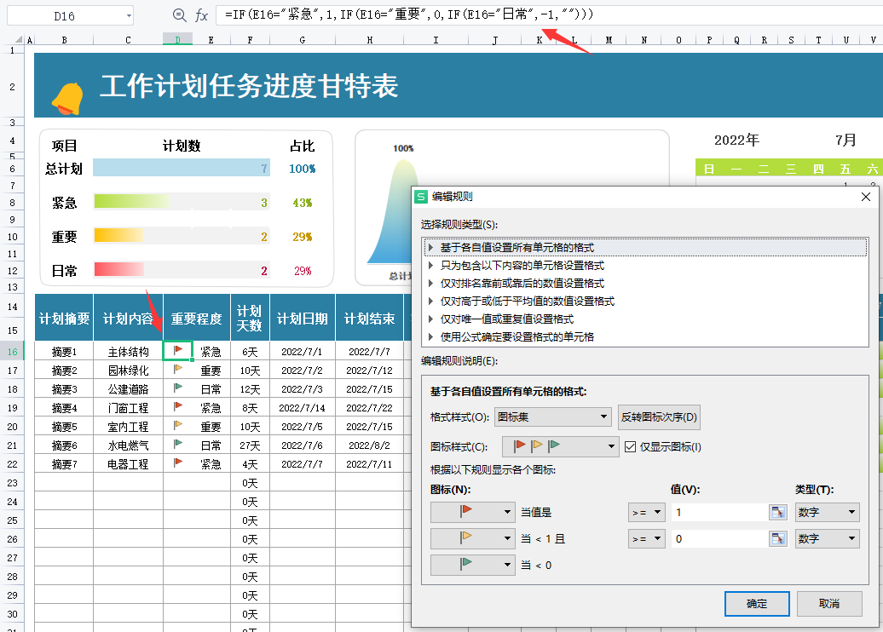Select column G header
883x632 pixels.
click(303, 39)
